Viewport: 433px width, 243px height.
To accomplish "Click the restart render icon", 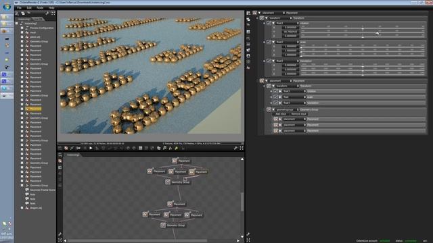I will click(78, 148).
